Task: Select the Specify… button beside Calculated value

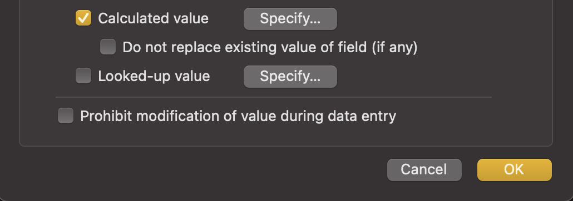Action: tap(290, 19)
